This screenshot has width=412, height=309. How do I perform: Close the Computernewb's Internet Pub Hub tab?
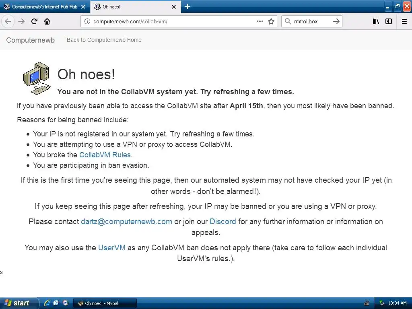83,7
